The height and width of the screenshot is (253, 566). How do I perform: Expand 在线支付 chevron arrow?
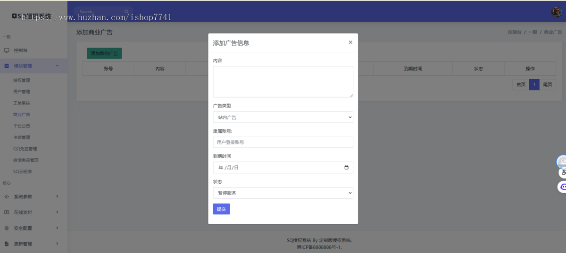[x=57, y=212]
